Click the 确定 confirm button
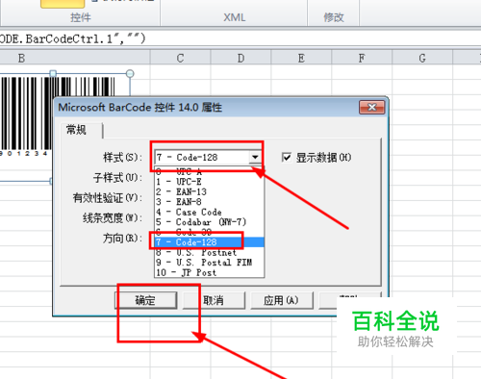 pyautogui.click(x=145, y=300)
